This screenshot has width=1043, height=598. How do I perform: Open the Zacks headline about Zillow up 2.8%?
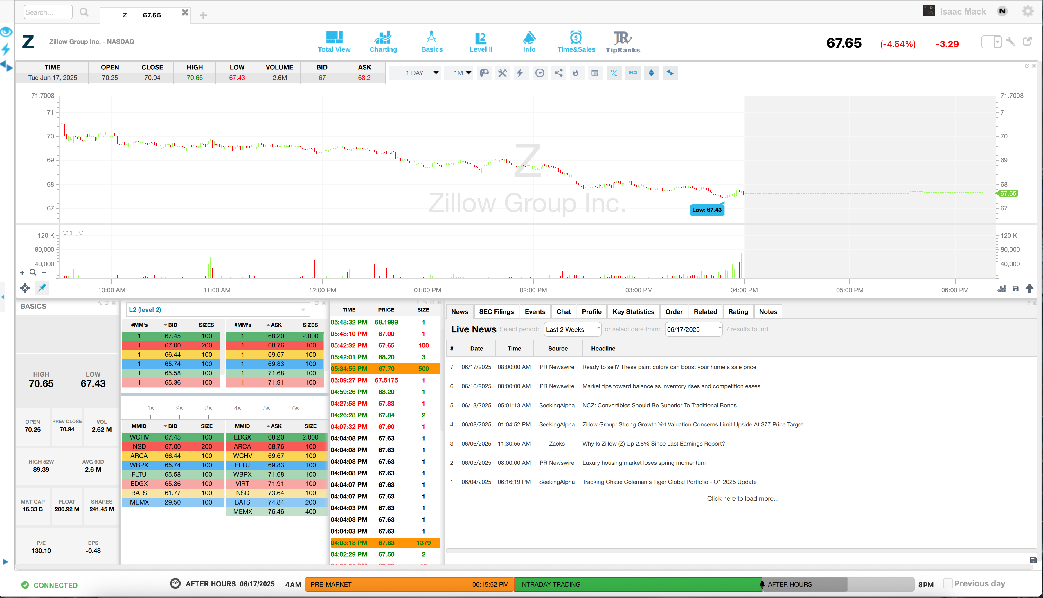click(653, 444)
